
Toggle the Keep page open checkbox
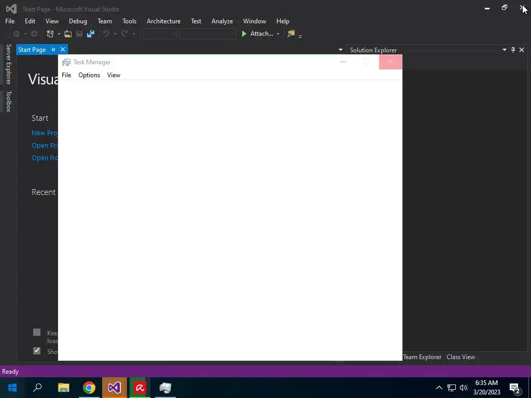(37, 332)
